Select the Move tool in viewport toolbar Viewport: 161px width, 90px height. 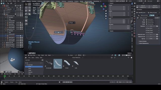coord(26,7)
